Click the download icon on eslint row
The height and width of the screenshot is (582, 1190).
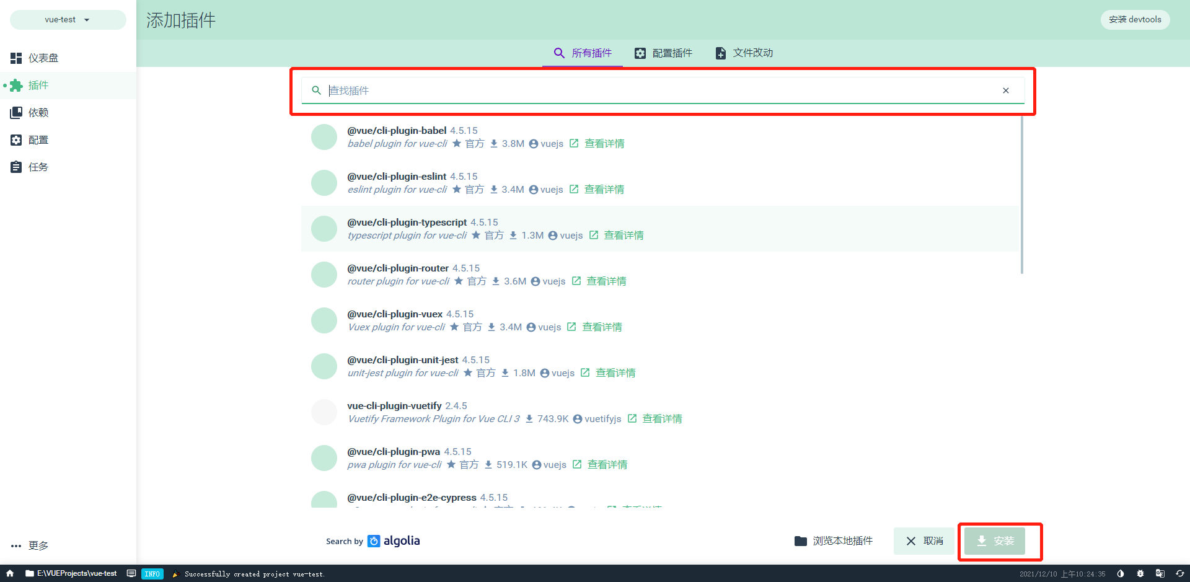tap(494, 190)
